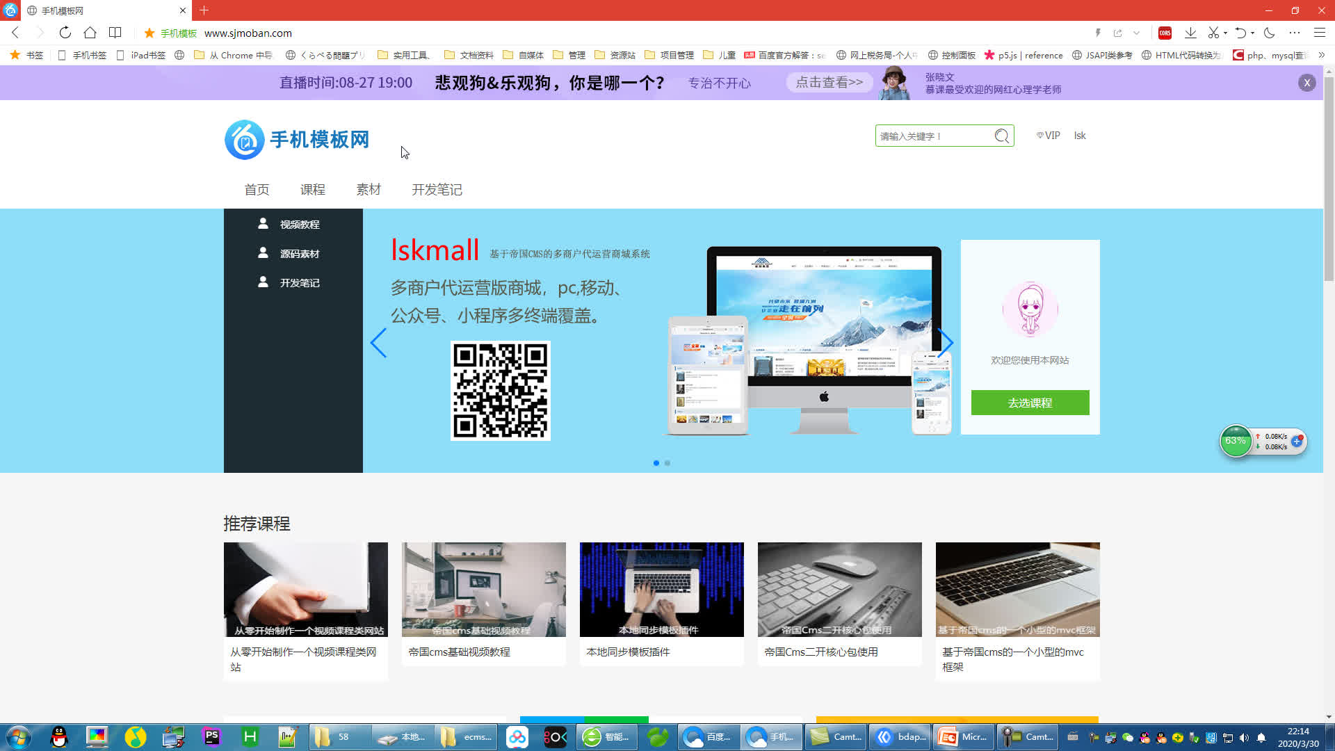This screenshot has width=1335, height=751.
Task: Open the three-dots more tools menu
Action: tap(1294, 33)
